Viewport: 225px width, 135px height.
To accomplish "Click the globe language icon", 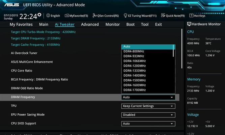I will tap(48, 16).
